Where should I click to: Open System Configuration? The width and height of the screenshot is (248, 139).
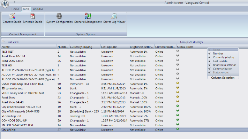[59, 18]
